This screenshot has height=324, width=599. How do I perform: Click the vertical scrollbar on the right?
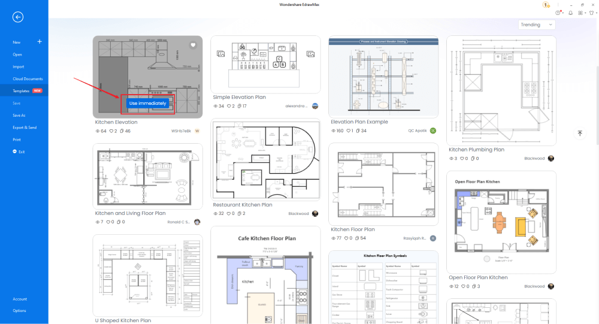[597, 105]
